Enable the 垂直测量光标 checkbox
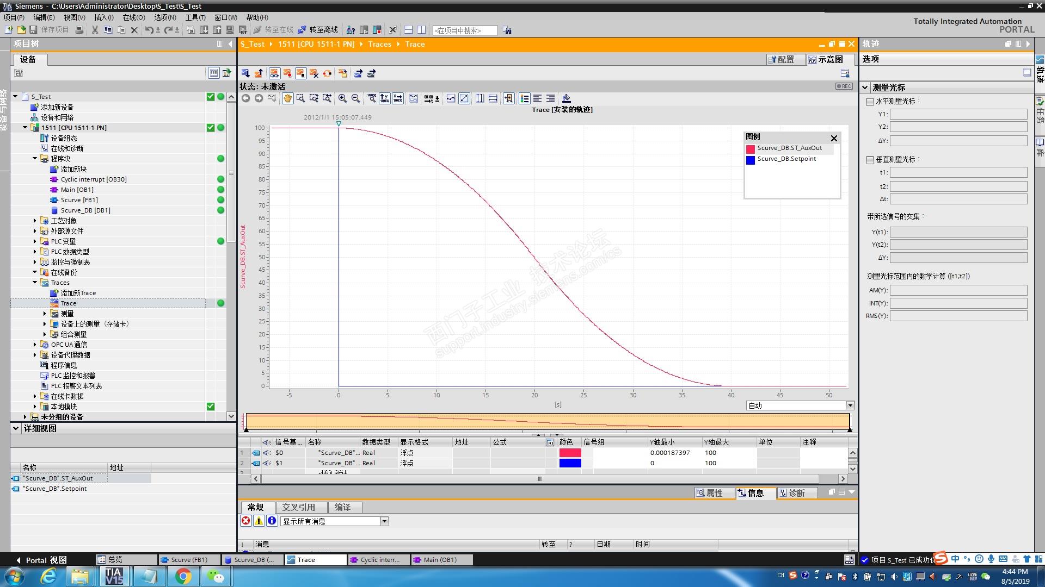The width and height of the screenshot is (1045, 587). click(x=870, y=160)
